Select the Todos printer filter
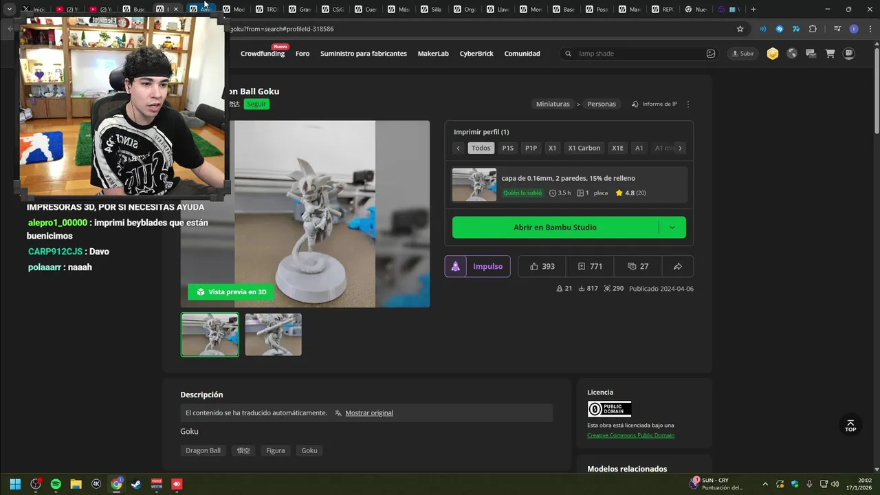880x495 pixels. [481, 148]
